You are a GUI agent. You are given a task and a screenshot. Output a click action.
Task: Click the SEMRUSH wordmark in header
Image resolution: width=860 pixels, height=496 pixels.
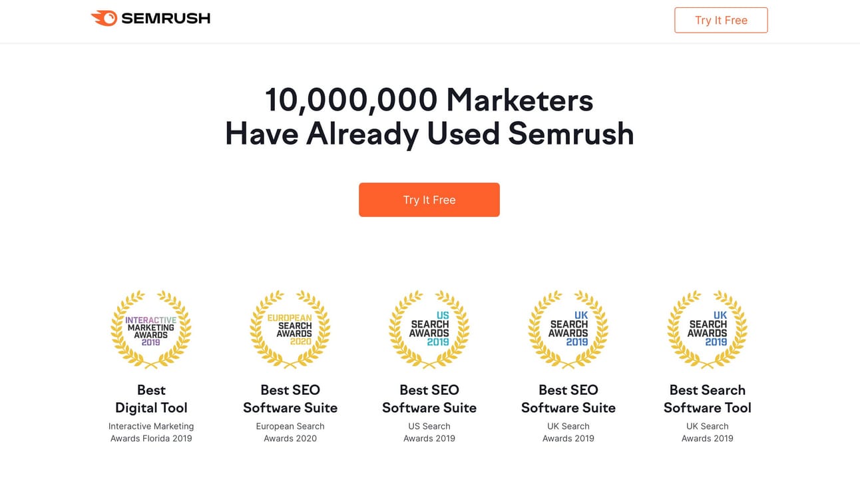coord(166,19)
